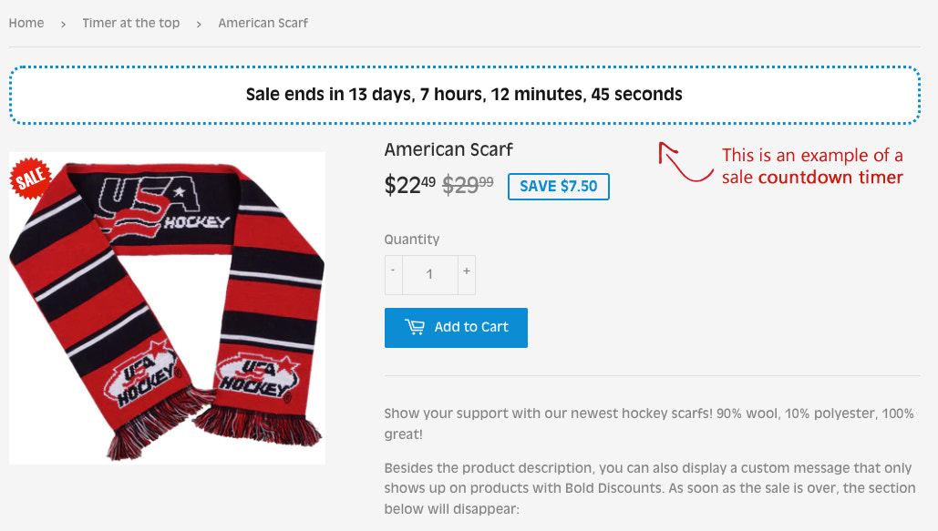
Task: Click the Quantity label above the stepper
Action: click(411, 239)
